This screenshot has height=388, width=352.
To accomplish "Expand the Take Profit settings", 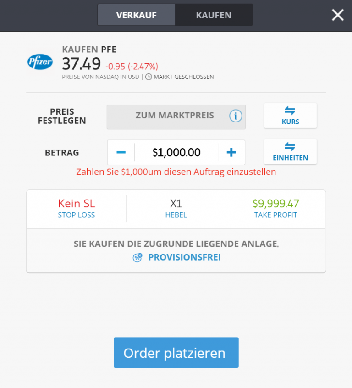I will (x=275, y=208).
